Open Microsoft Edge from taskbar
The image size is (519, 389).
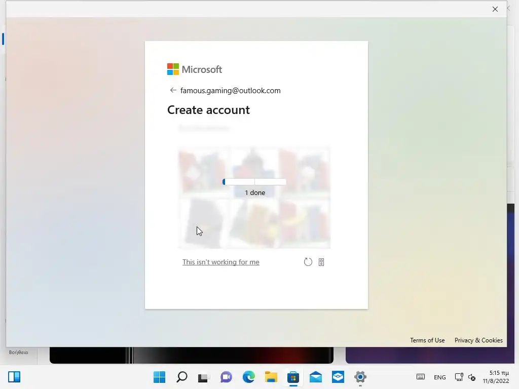tap(248, 377)
